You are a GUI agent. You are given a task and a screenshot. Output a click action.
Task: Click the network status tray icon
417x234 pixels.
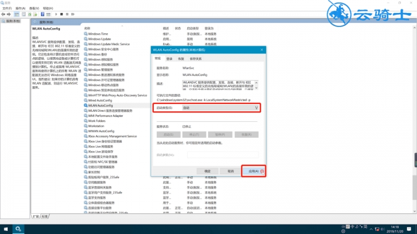pos(377,229)
